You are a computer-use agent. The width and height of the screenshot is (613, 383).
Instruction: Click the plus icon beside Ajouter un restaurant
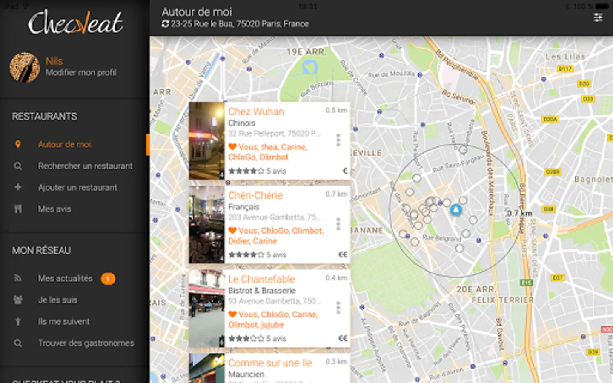pos(18,187)
